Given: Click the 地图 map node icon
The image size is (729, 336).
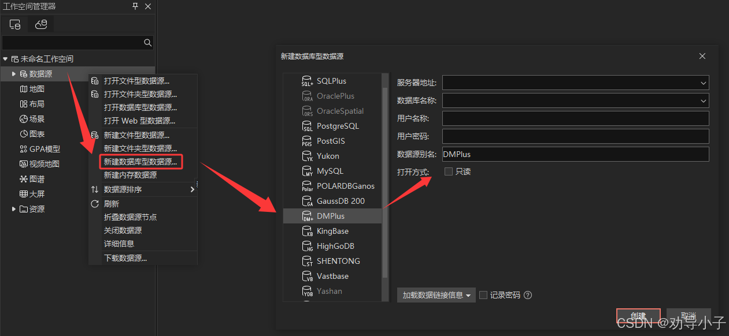Looking at the screenshot, I should pyautogui.click(x=24, y=89).
